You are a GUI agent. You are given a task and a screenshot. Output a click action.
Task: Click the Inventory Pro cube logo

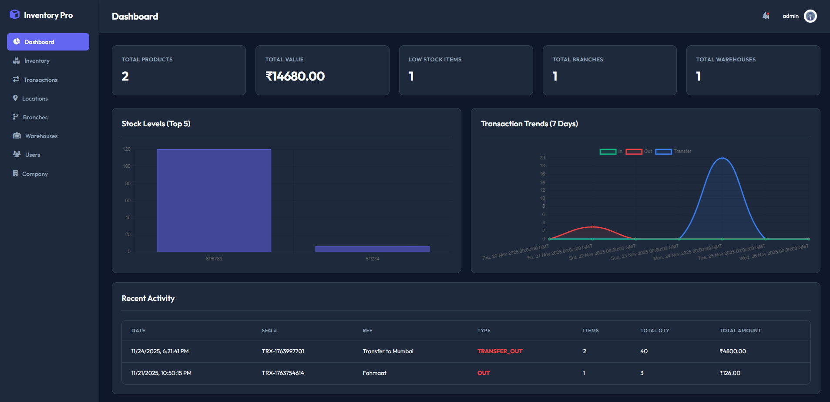coord(14,14)
